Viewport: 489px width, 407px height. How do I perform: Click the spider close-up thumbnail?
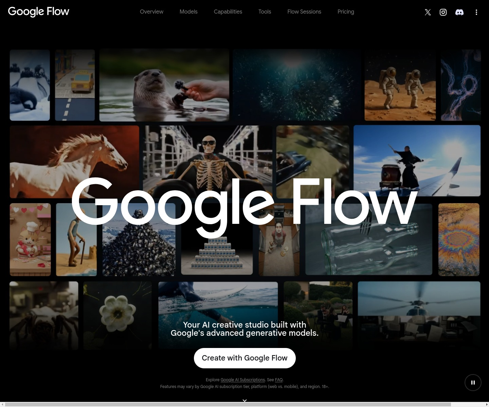pyautogui.click(x=44, y=315)
